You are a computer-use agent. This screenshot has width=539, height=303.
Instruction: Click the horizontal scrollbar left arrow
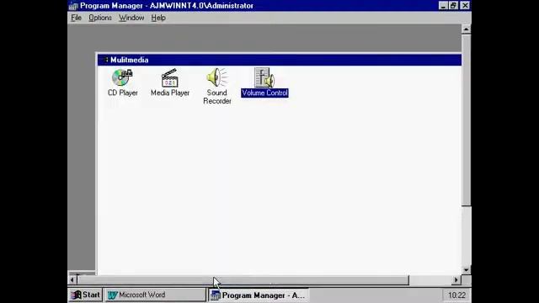tap(72, 280)
